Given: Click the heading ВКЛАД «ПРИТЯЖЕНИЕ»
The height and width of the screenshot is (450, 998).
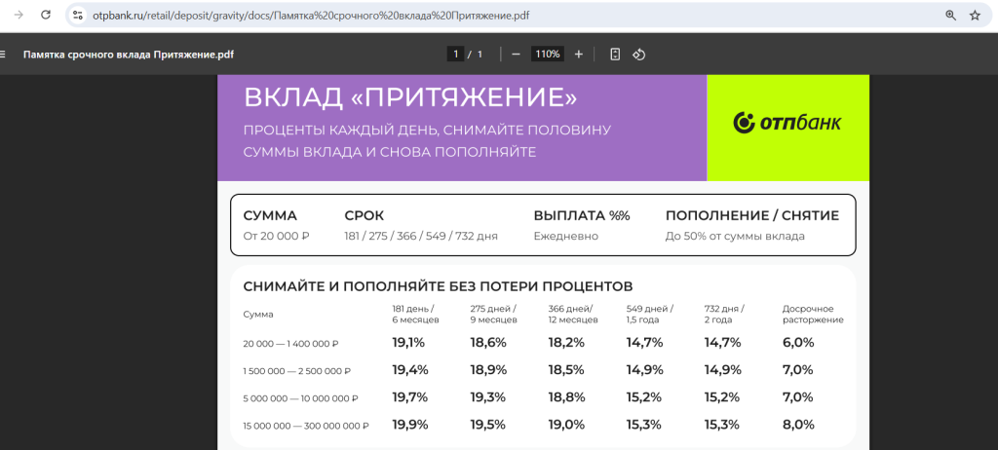Looking at the screenshot, I should coord(410,97).
